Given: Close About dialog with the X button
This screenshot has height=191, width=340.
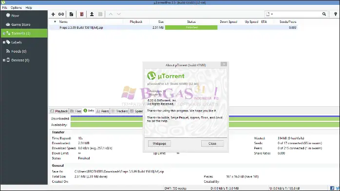Looking at the screenshot, I should pyautogui.click(x=224, y=64).
